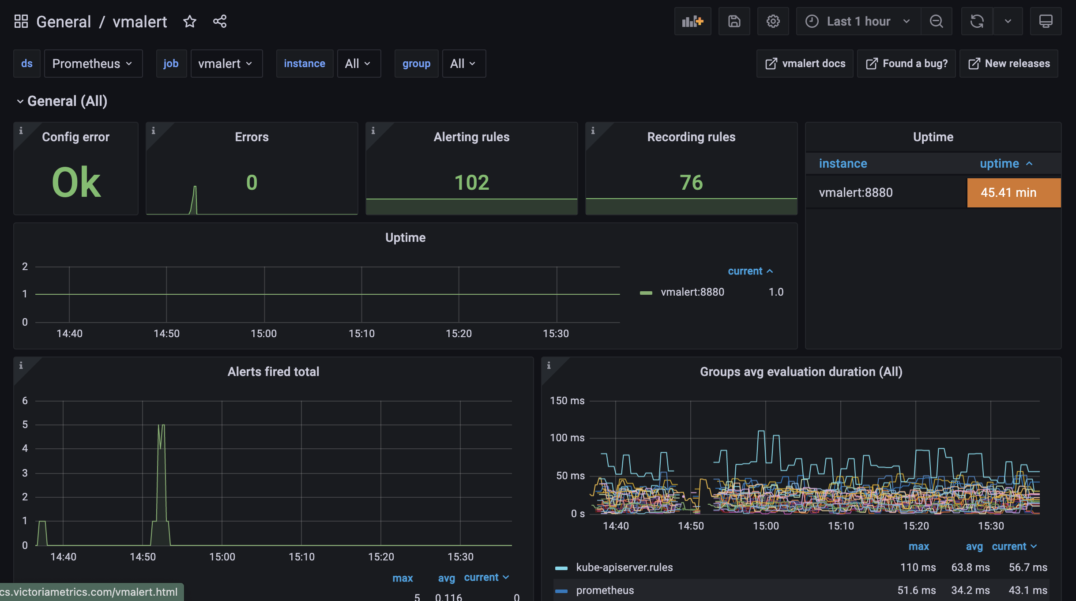Cycle view mode with monitor icon

pos(1046,21)
